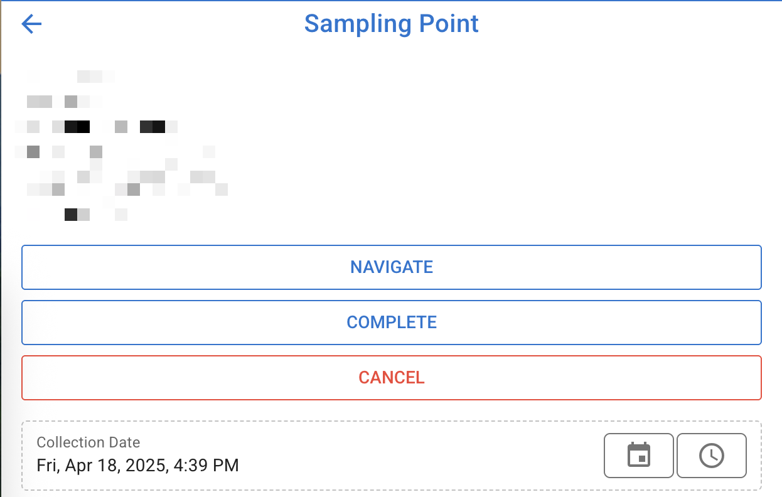Screen dimensions: 782x497
Task: Select the Collection Date field value
Action: pyautogui.click(x=138, y=466)
